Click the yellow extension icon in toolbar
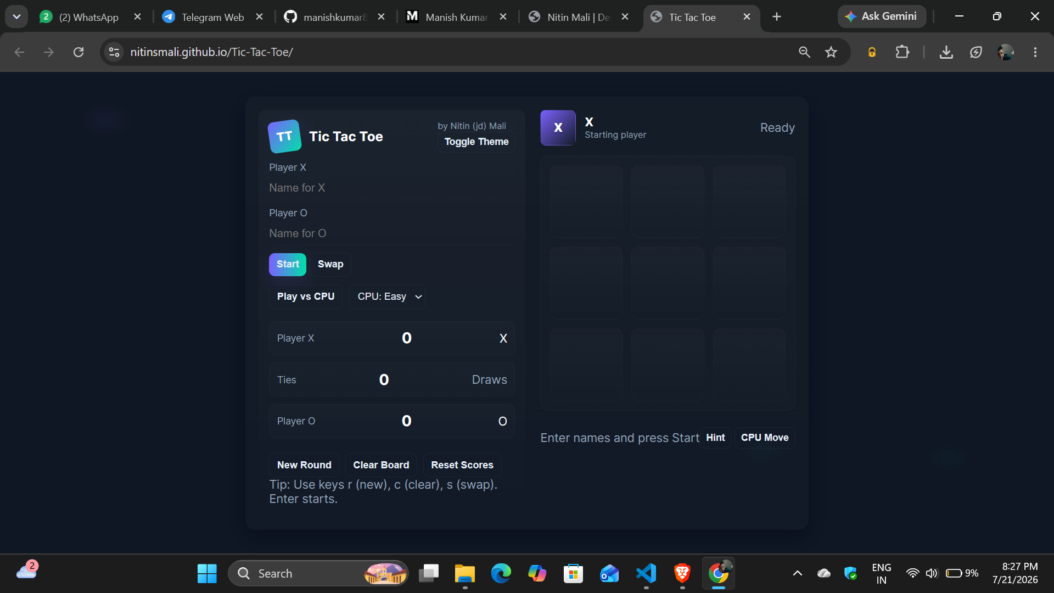 tap(872, 52)
